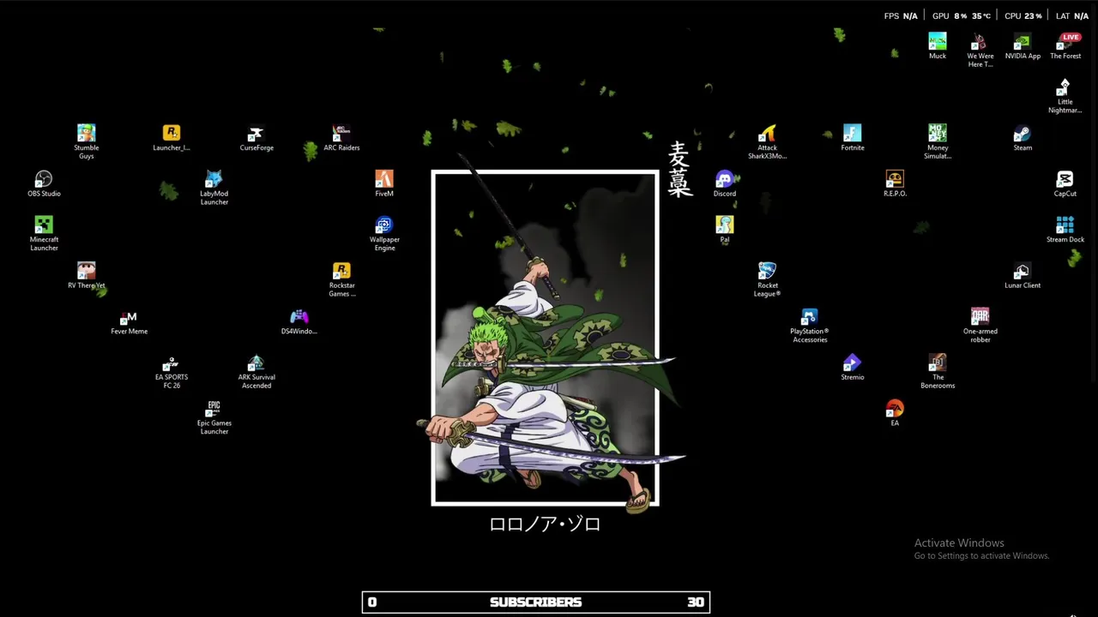Select the One-armed robber icon

(x=980, y=326)
